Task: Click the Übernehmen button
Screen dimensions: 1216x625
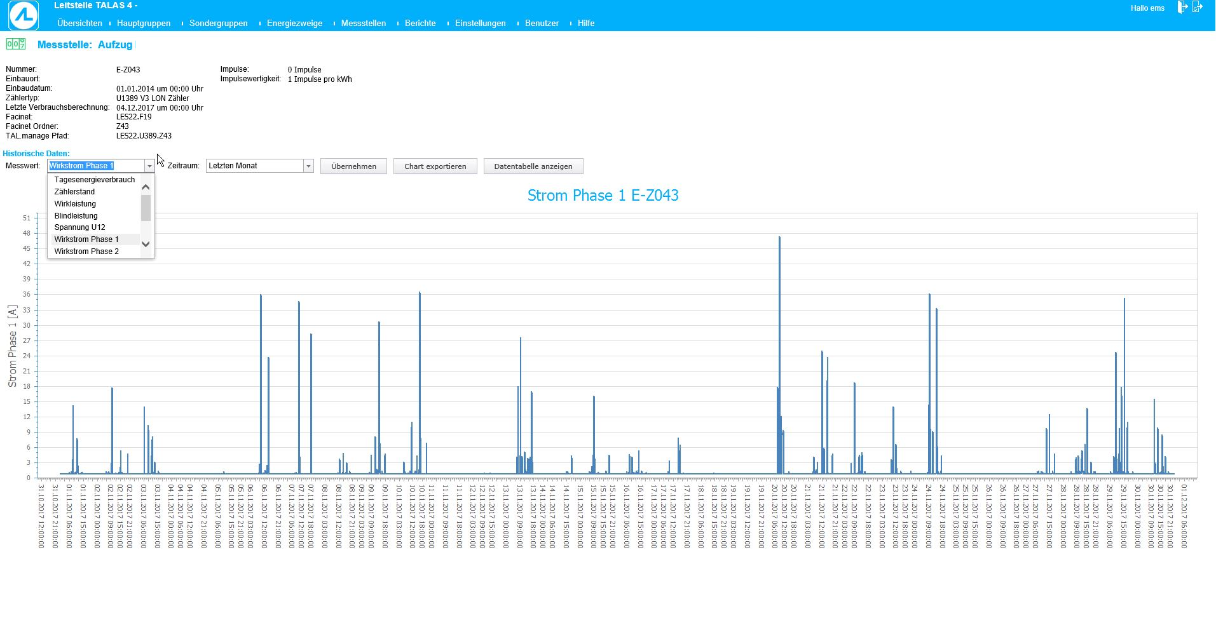Action: (353, 166)
